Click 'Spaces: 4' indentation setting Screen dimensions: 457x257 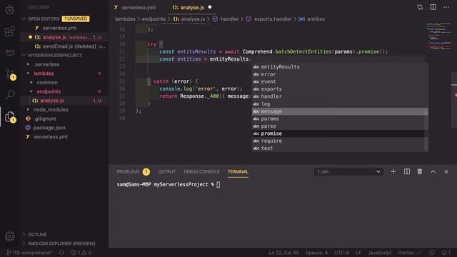[316, 253]
